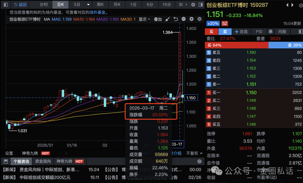Select the 资金流向 tab
Image resolution: width=303 pixels, height=183 pixels.
(x=43, y=161)
